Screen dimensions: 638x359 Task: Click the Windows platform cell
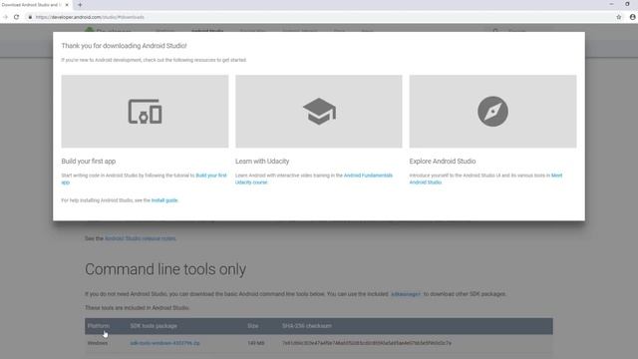coord(98,343)
